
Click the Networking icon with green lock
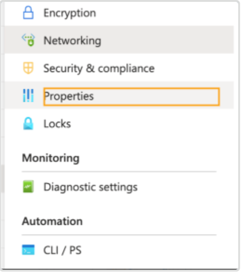(x=28, y=40)
